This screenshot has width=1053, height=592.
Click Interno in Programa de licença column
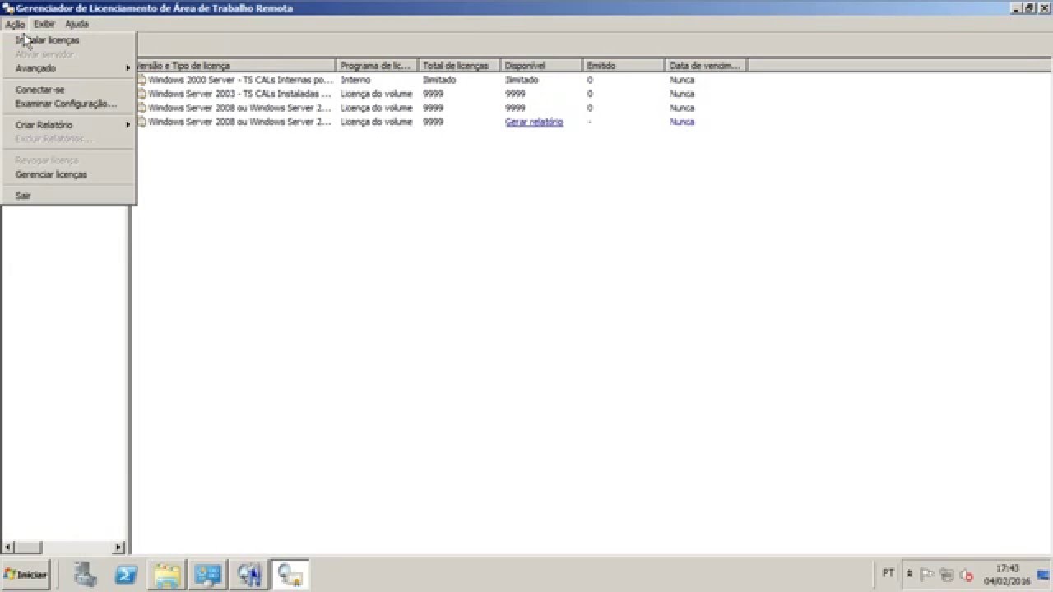click(x=355, y=80)
